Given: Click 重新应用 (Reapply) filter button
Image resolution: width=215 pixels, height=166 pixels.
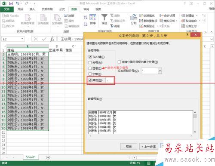Looking at the screenshot, I should (118, 21).
